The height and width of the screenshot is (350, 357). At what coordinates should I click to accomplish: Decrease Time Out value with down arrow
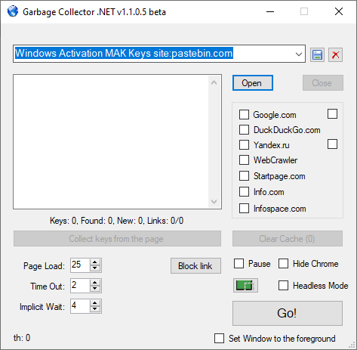click(x=95, y=289)
